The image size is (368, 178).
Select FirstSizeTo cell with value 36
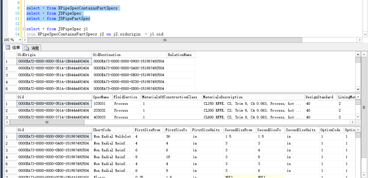coord(178,136)
